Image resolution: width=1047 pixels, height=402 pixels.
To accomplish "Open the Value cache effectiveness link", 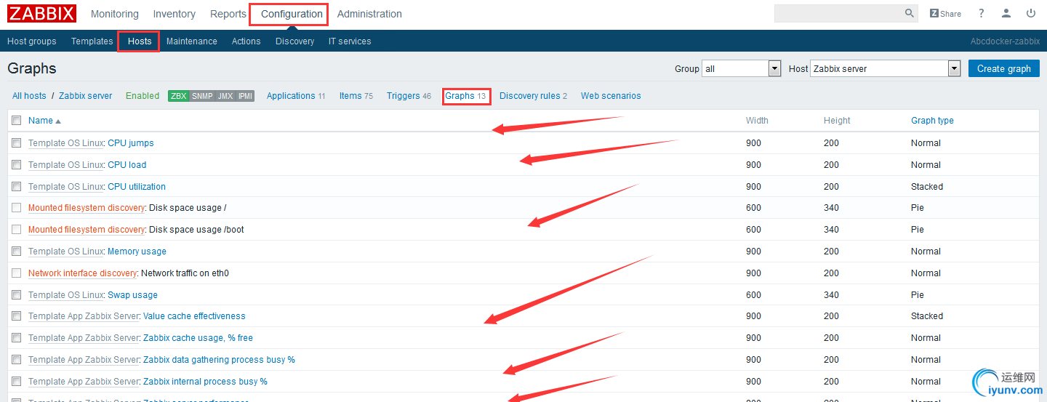I will point(194,316).
